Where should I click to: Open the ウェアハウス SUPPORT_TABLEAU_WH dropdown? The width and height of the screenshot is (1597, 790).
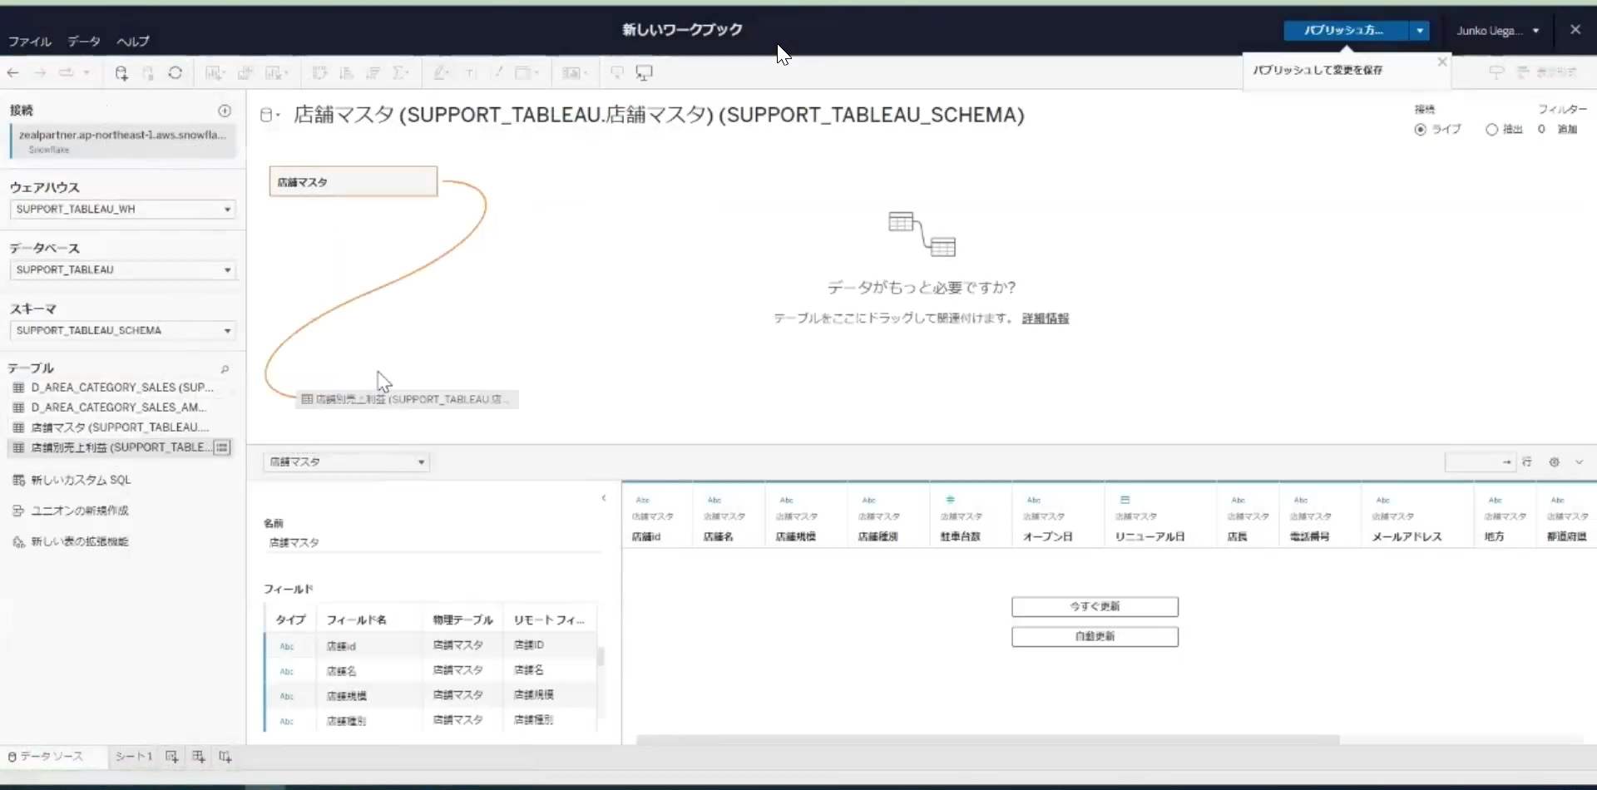[x=122, y=209]
